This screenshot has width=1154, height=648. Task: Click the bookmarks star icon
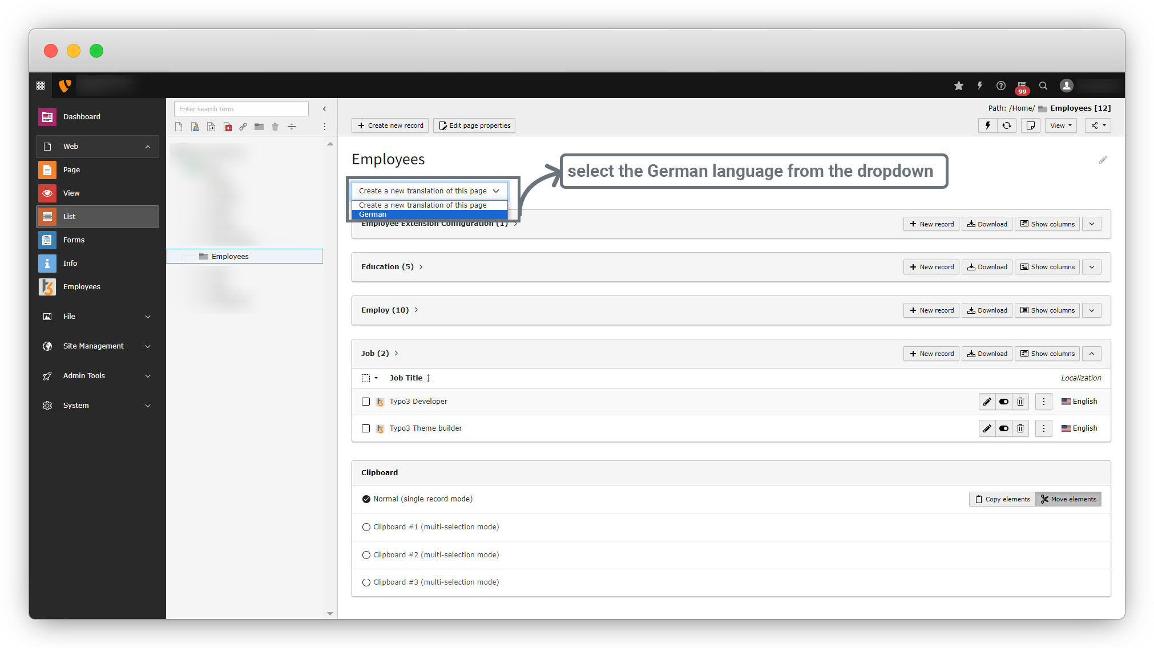pos(959,86)
